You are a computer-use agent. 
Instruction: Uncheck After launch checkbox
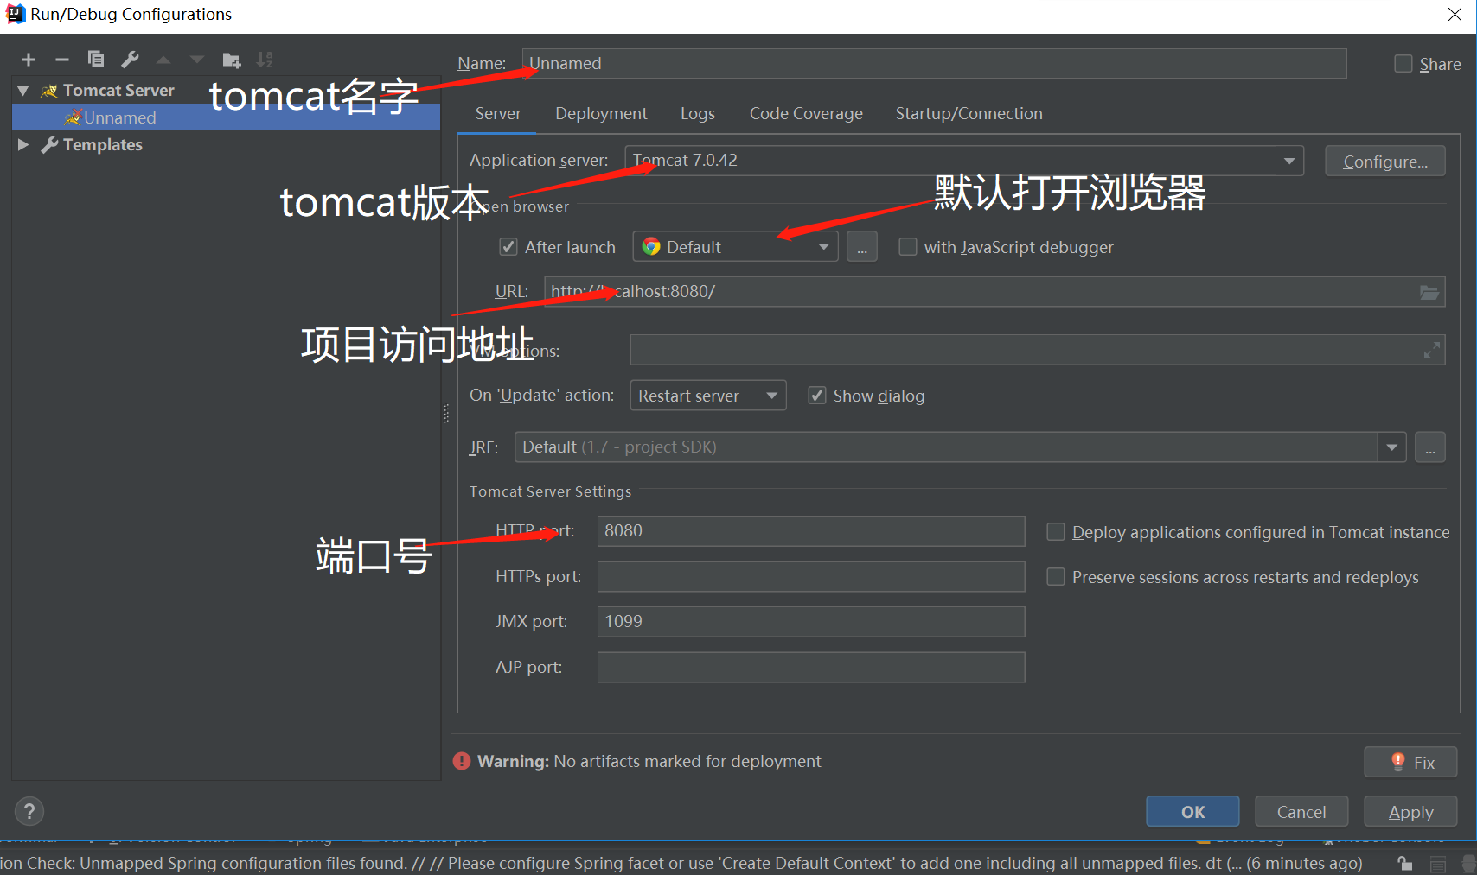[x=508, y=247]
